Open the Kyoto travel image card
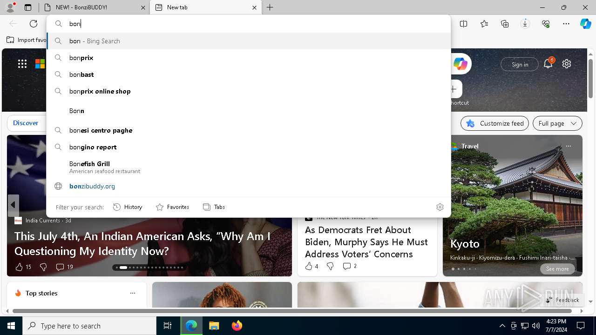596x335 pixels. [x=513, y=205]
